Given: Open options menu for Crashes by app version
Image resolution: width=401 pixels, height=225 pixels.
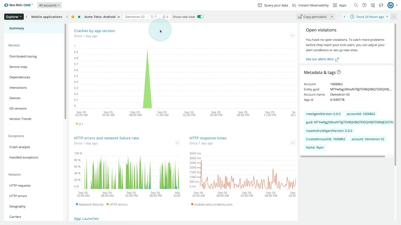Looking at the screenshot, I should coord(292,35).
